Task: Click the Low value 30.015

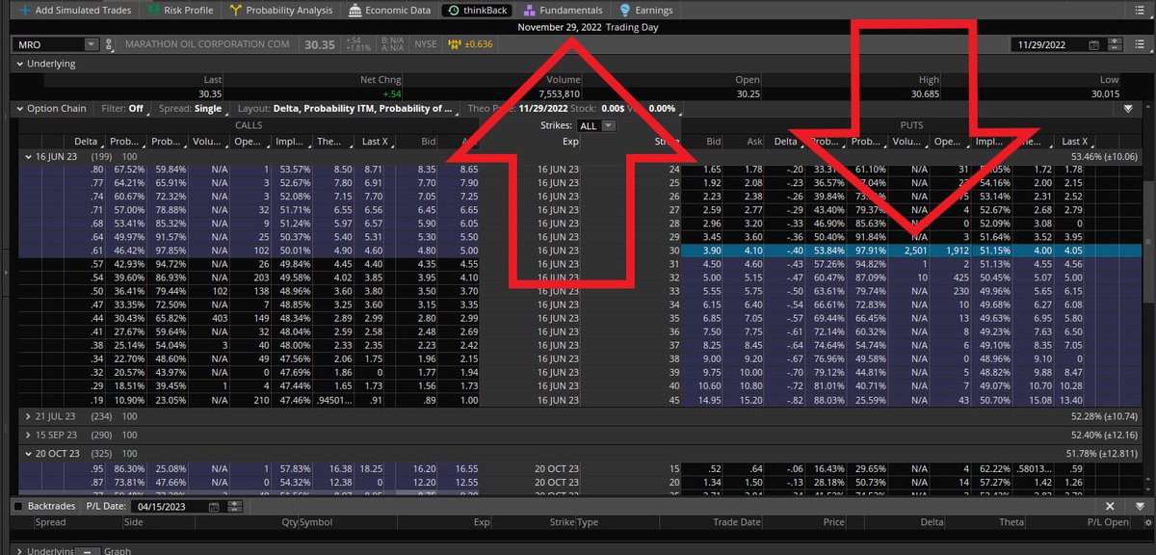Action: click(1105, 93)
